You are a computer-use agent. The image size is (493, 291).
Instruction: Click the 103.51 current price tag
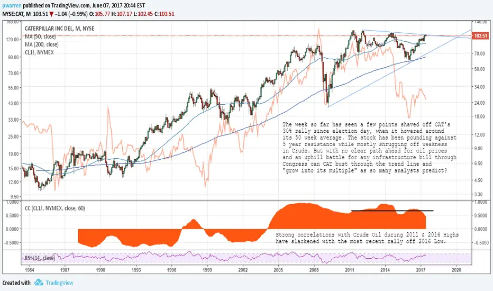[x=480, y=36]
